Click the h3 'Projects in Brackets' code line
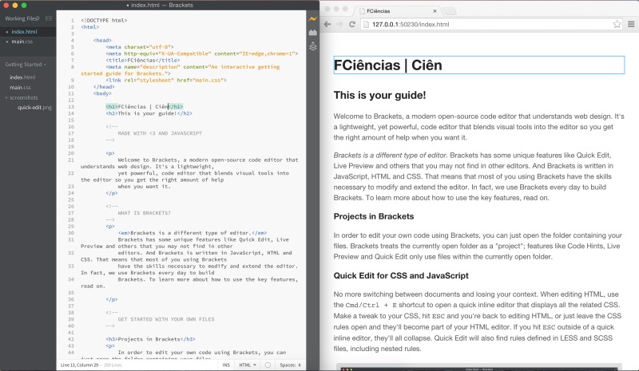Viewport: 639px width, 371px height. [150, 339]
